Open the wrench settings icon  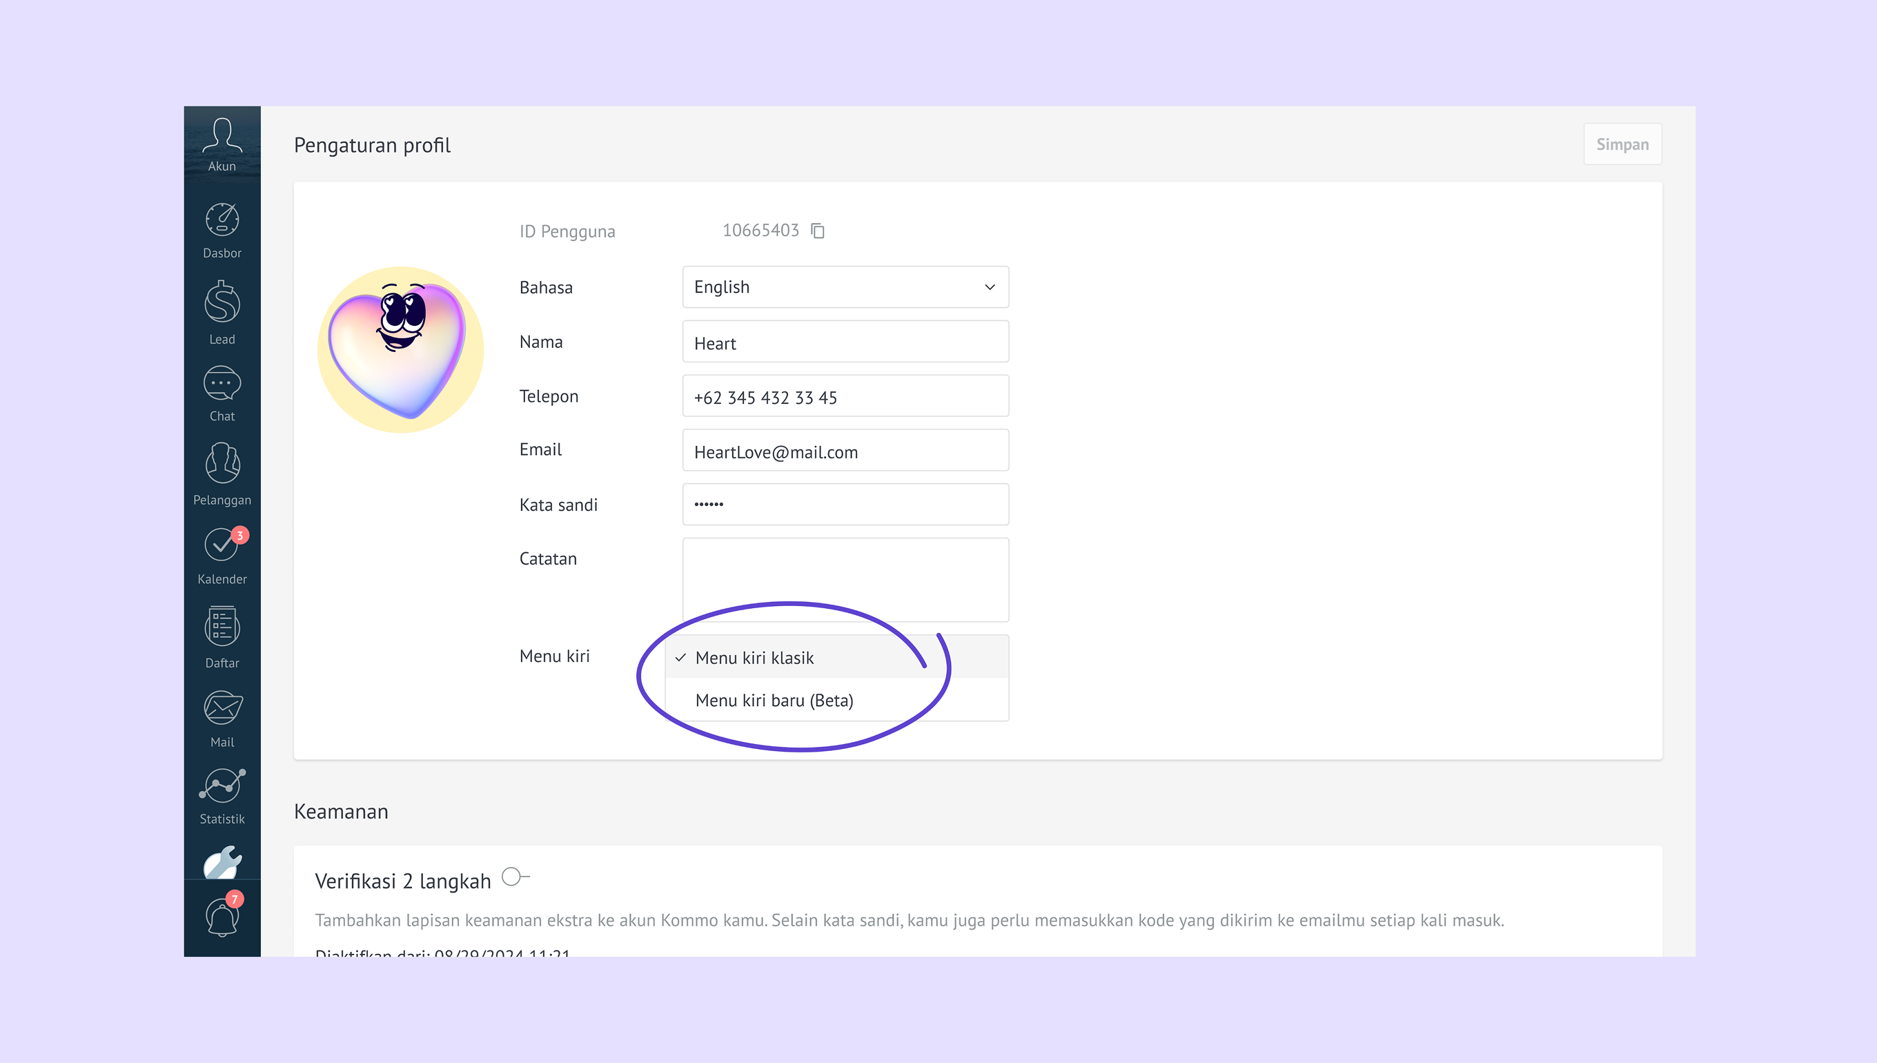click(222, 862)
